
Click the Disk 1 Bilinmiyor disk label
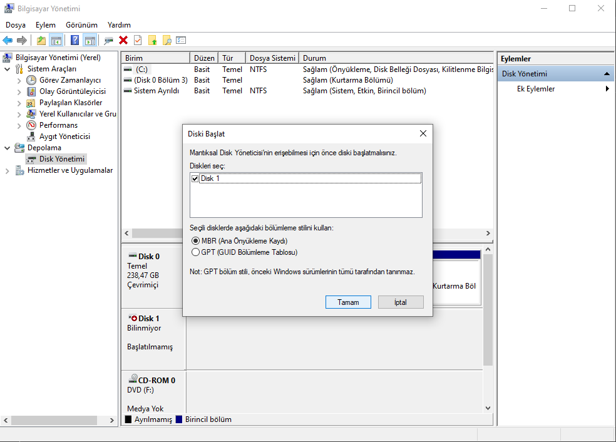tap(153, 338)
